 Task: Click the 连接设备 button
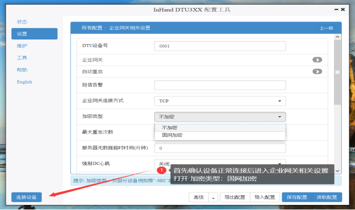(26, 197)
